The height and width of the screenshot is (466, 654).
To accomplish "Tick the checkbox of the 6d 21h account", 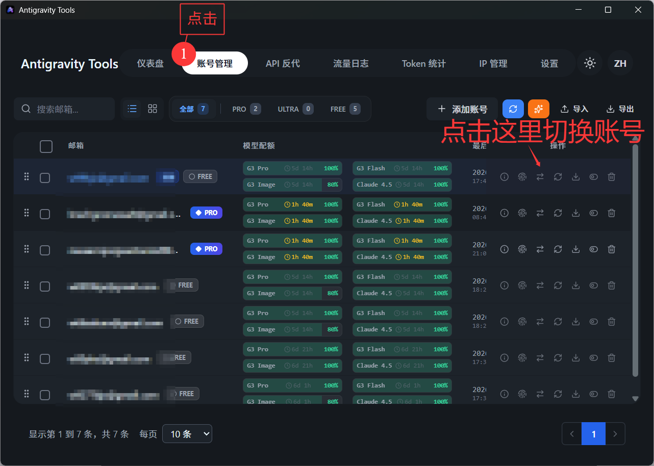I will [45, 358].
